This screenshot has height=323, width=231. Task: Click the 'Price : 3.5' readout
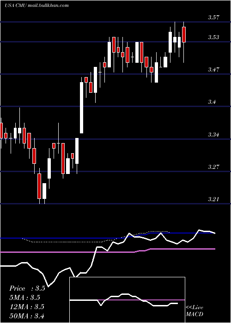(x=27, y=288)
